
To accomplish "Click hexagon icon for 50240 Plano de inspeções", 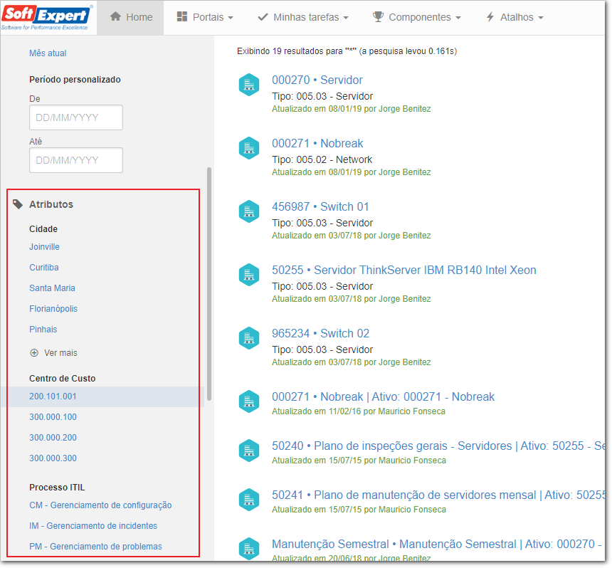I will [x=249, y=451].
